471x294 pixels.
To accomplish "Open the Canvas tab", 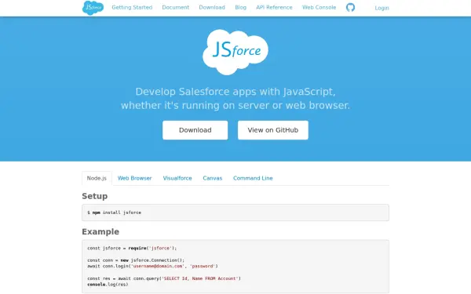I will (213, 178).
